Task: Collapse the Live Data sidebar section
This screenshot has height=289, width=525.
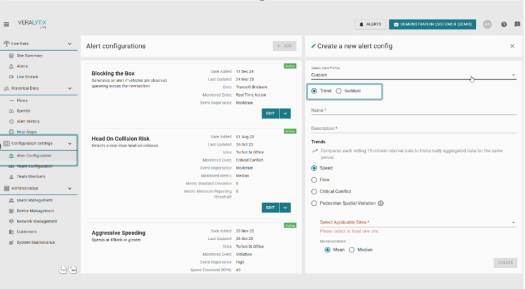Action: point(69,44)
